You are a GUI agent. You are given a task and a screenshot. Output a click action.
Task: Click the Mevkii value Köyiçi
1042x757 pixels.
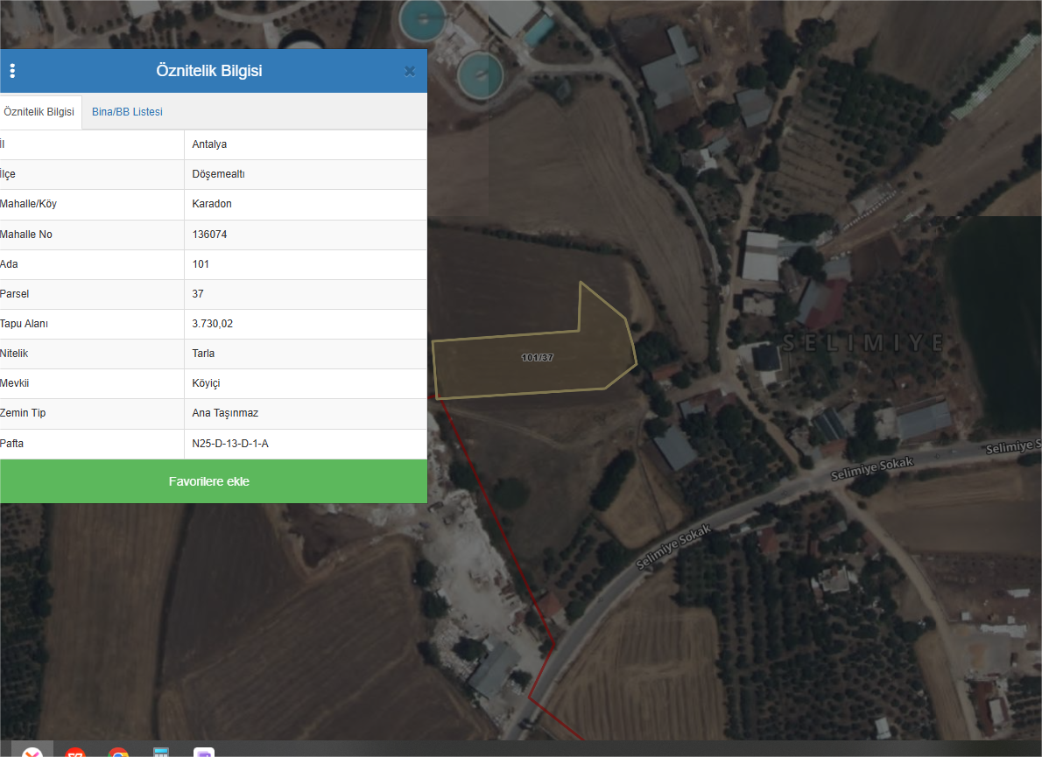click(207, 383)
